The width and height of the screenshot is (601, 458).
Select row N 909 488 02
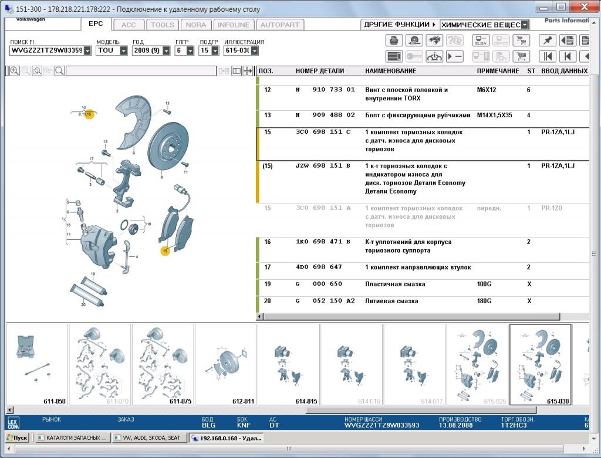tap(423, 118)
